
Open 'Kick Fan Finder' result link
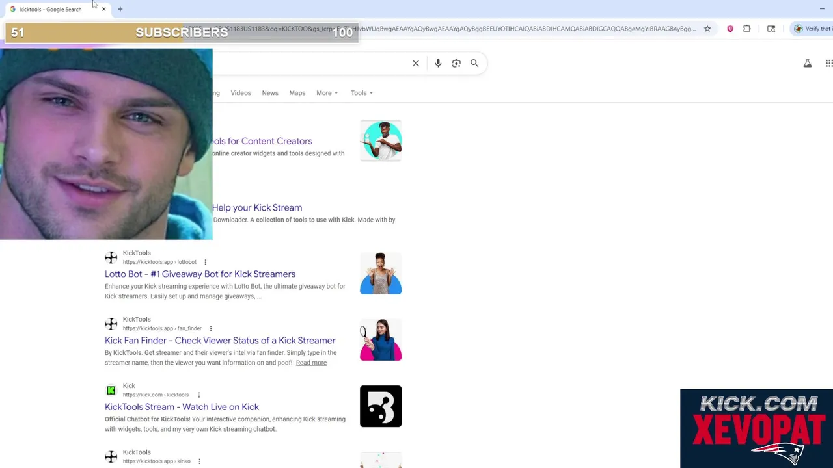220,340
